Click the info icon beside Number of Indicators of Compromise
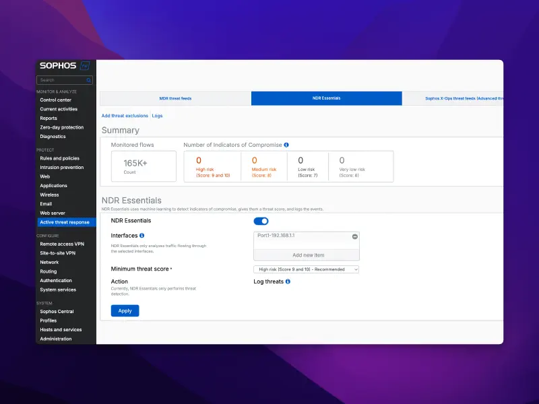Screen dimensions: 539x404 pos(287,144)
